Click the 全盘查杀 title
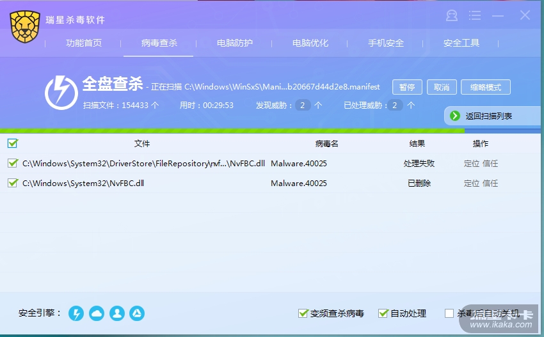Viewport: 544px width, 337px height. pos(113,84)
